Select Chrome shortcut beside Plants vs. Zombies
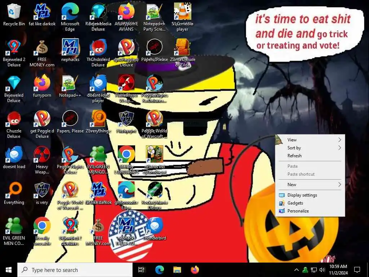The image size is (369, 277). tap(126, 160)
